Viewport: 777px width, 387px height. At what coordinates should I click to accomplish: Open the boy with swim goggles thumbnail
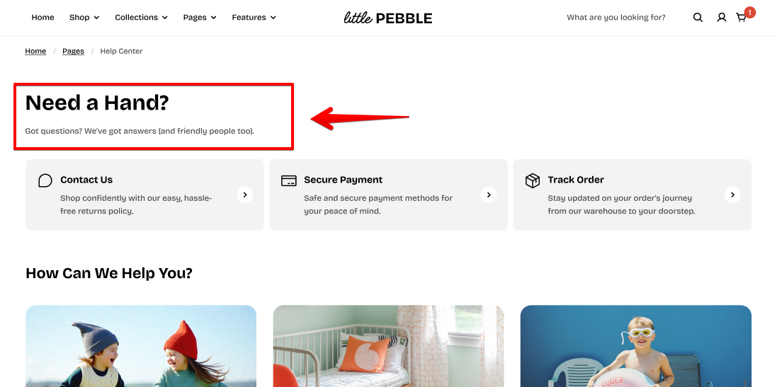pyautogui.click(x=635, y=346)
